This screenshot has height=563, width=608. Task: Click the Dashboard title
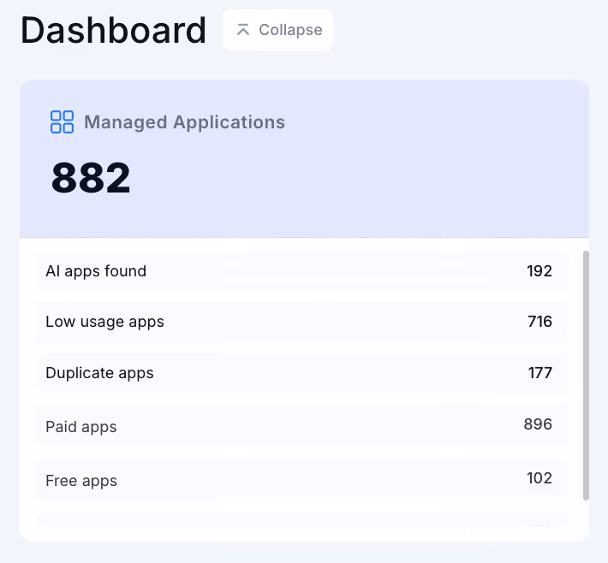[x=113, y=30]
